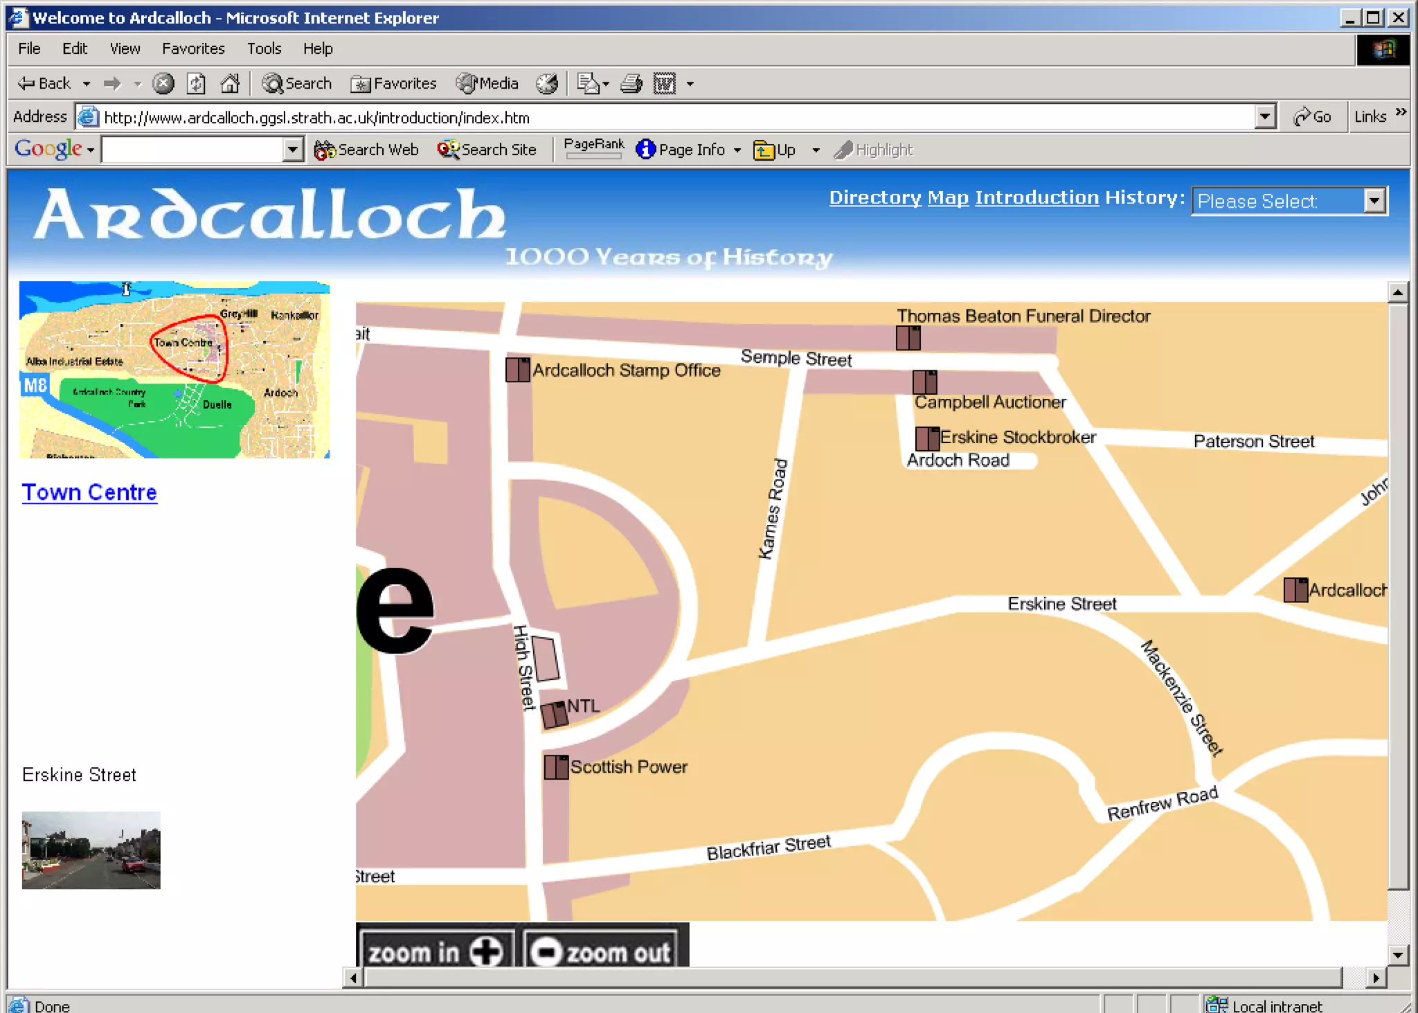This screenshot has width=1418, height=1013.
Task: Click the Erskine Street photo thumbnail
Action: pos(91,850)
